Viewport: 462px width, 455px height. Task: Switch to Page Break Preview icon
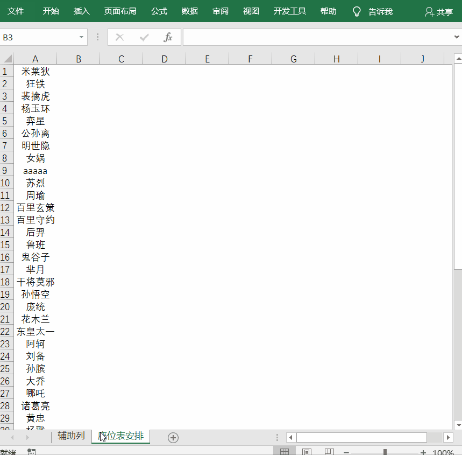tap(329, 451)
